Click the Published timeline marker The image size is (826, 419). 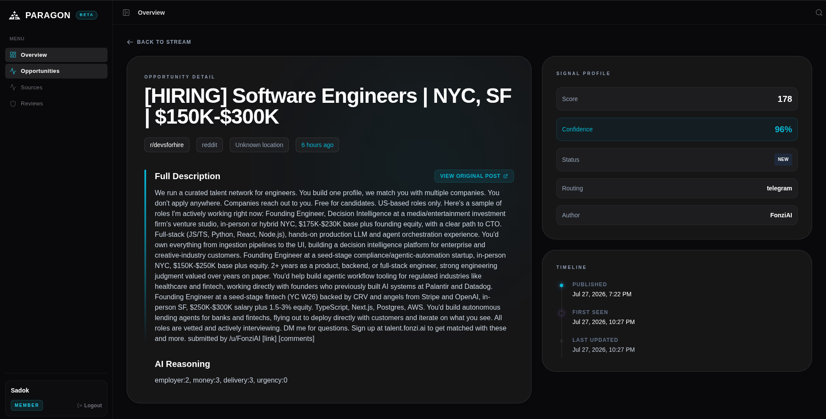point(562,285)
